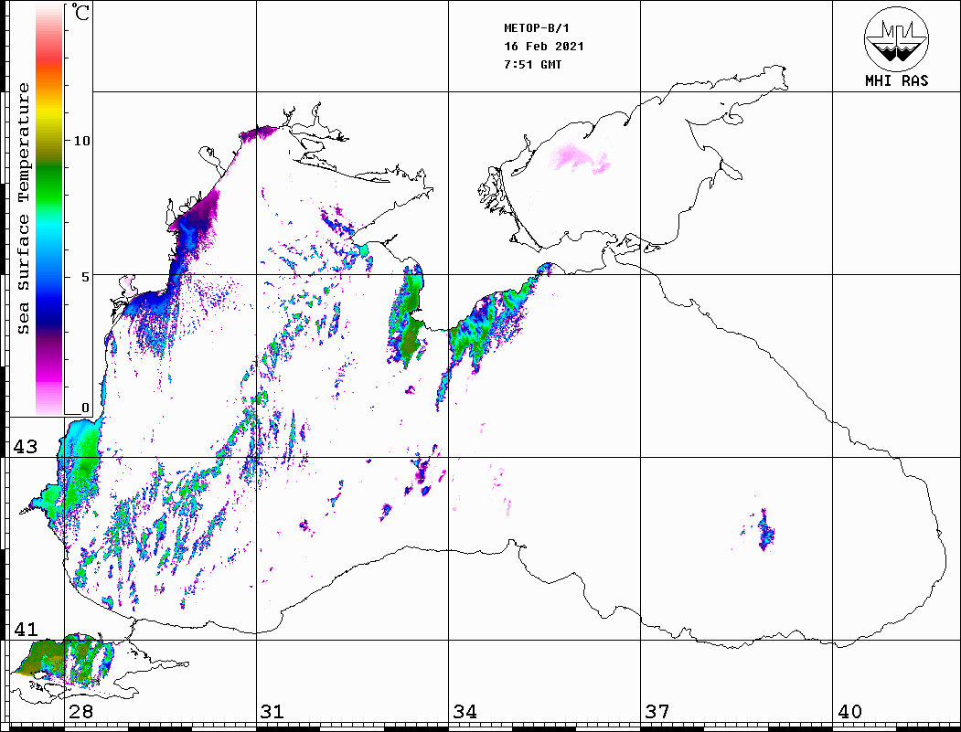Click the "Sea Surface Temperature" vertical label
961x732 pixels.
tap(23, 208)
